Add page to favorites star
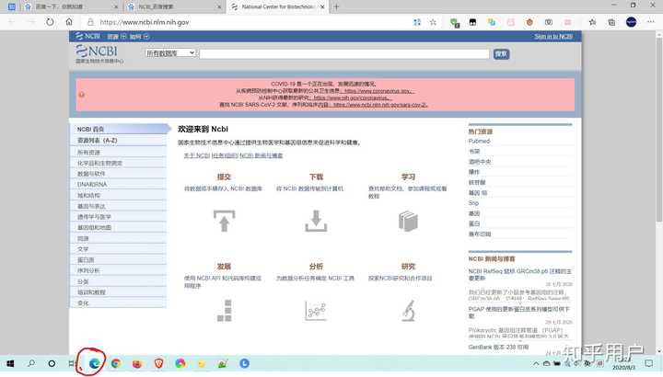The width and height of the screenshot is (663, 377). (433, 22)
